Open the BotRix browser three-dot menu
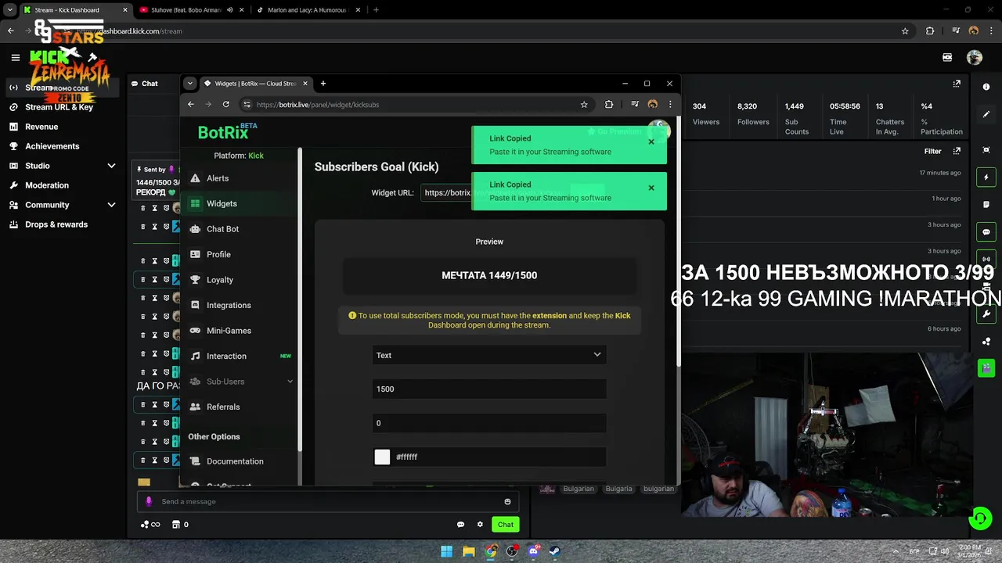 670,104
